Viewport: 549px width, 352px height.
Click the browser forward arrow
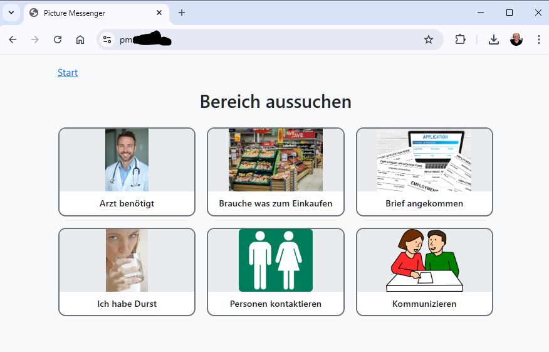(35, 40)
